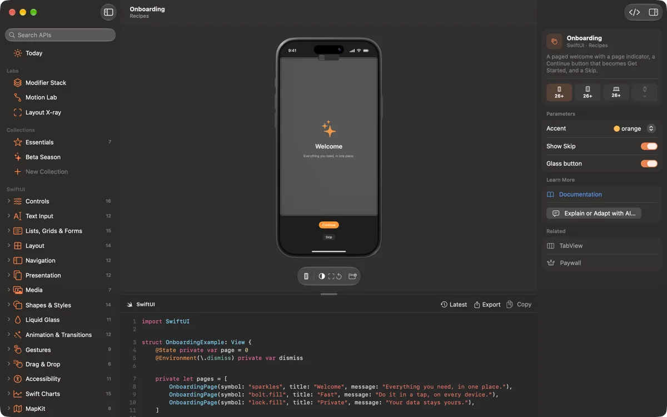Expand the Layout group chevron
Viewport: 667px width, 417px height.
pos(8,245)
